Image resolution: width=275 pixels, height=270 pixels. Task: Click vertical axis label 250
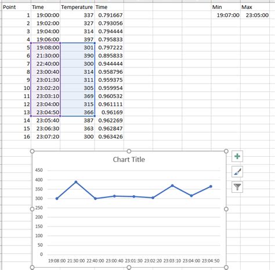39,208
